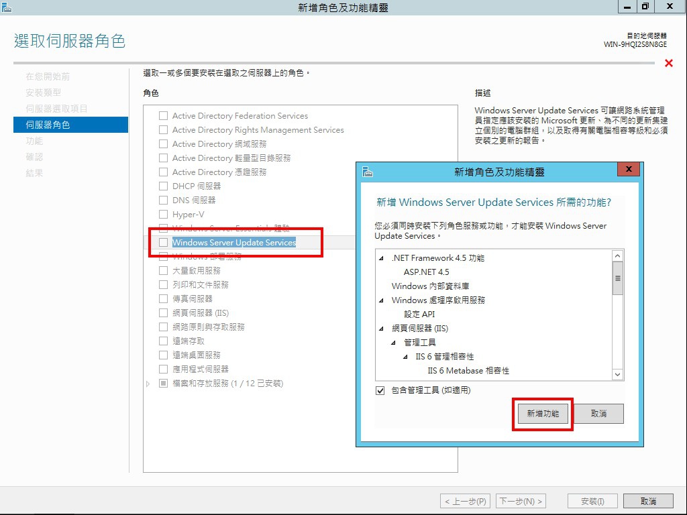This screenshot has width=687, height=515.
Task: Select Windows 內部資料庫 item
Action: tap(430, 286)
